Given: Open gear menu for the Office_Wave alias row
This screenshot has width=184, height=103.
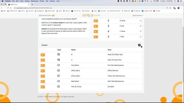Looking at the screenshot, I should (43, 71).
